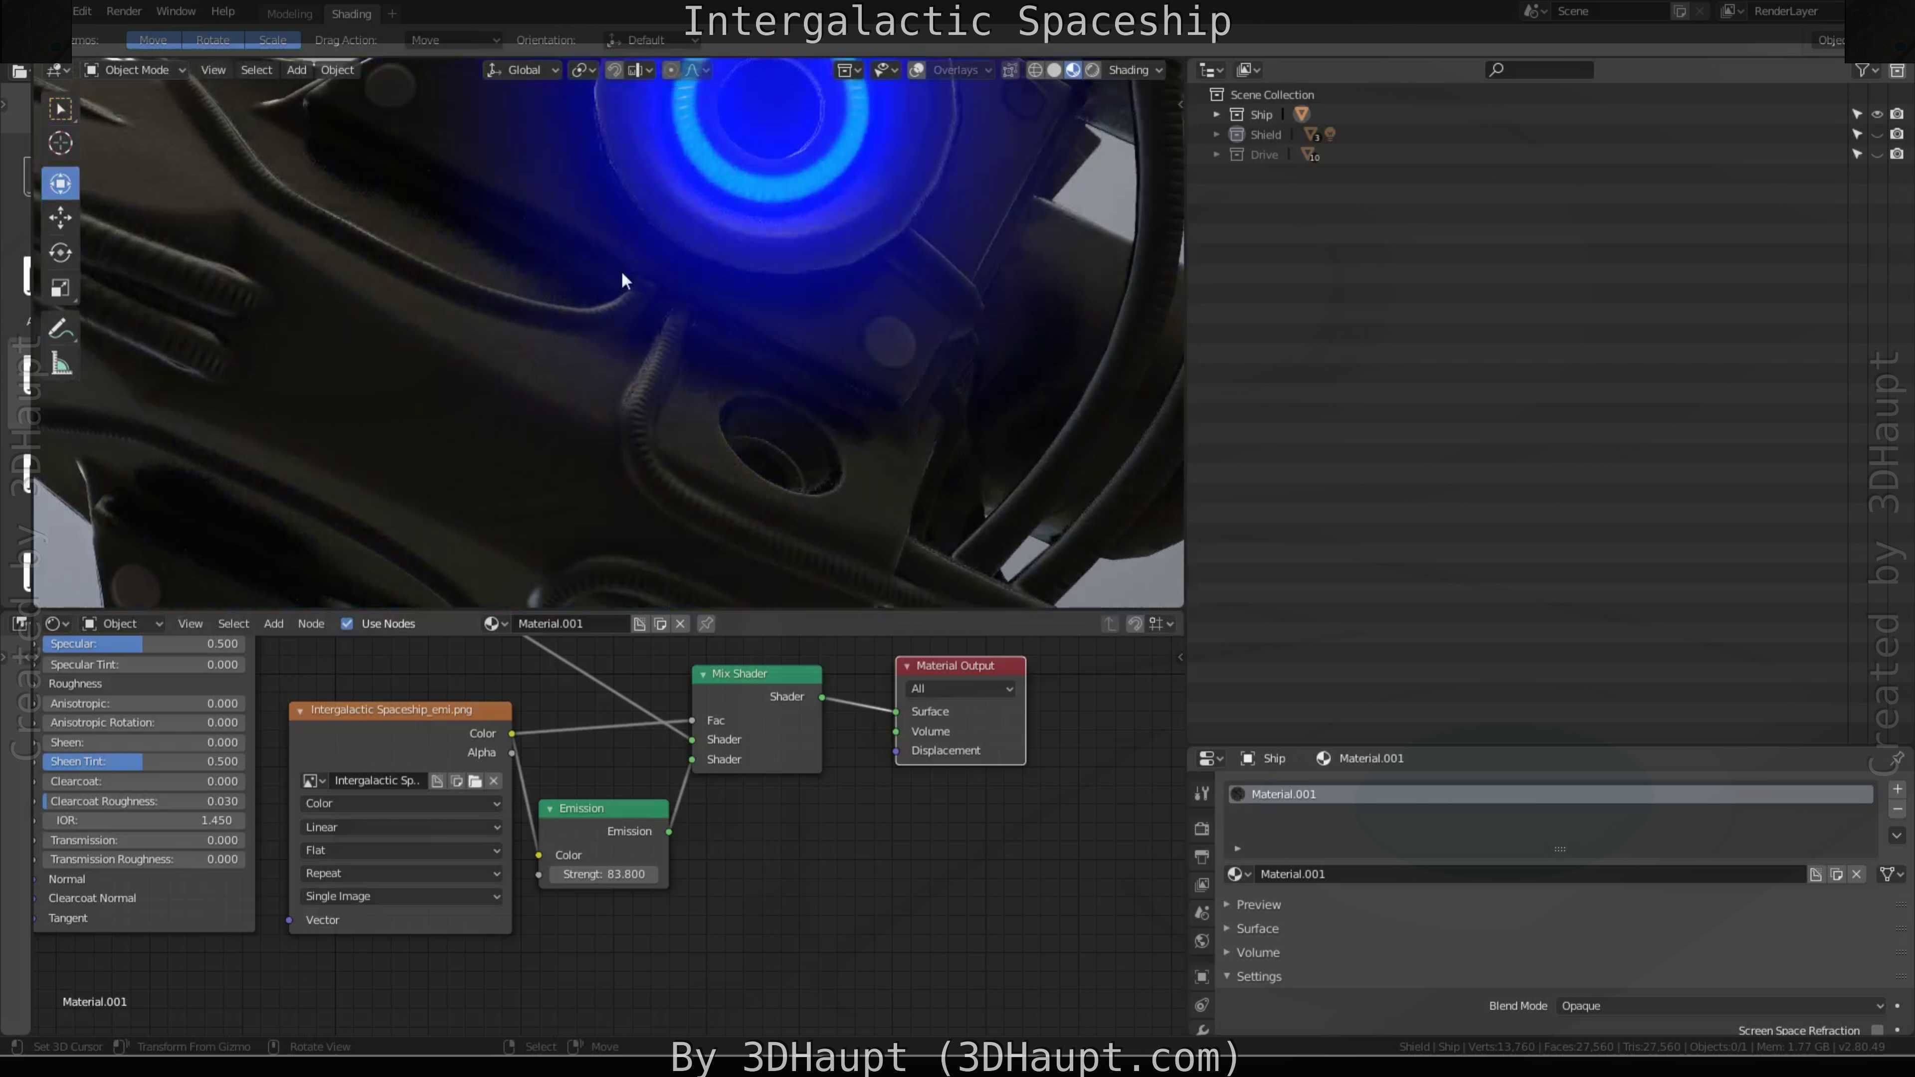Click the Rotate gizmo button
The image size is (1915, 1077).
tap(212, 40)
